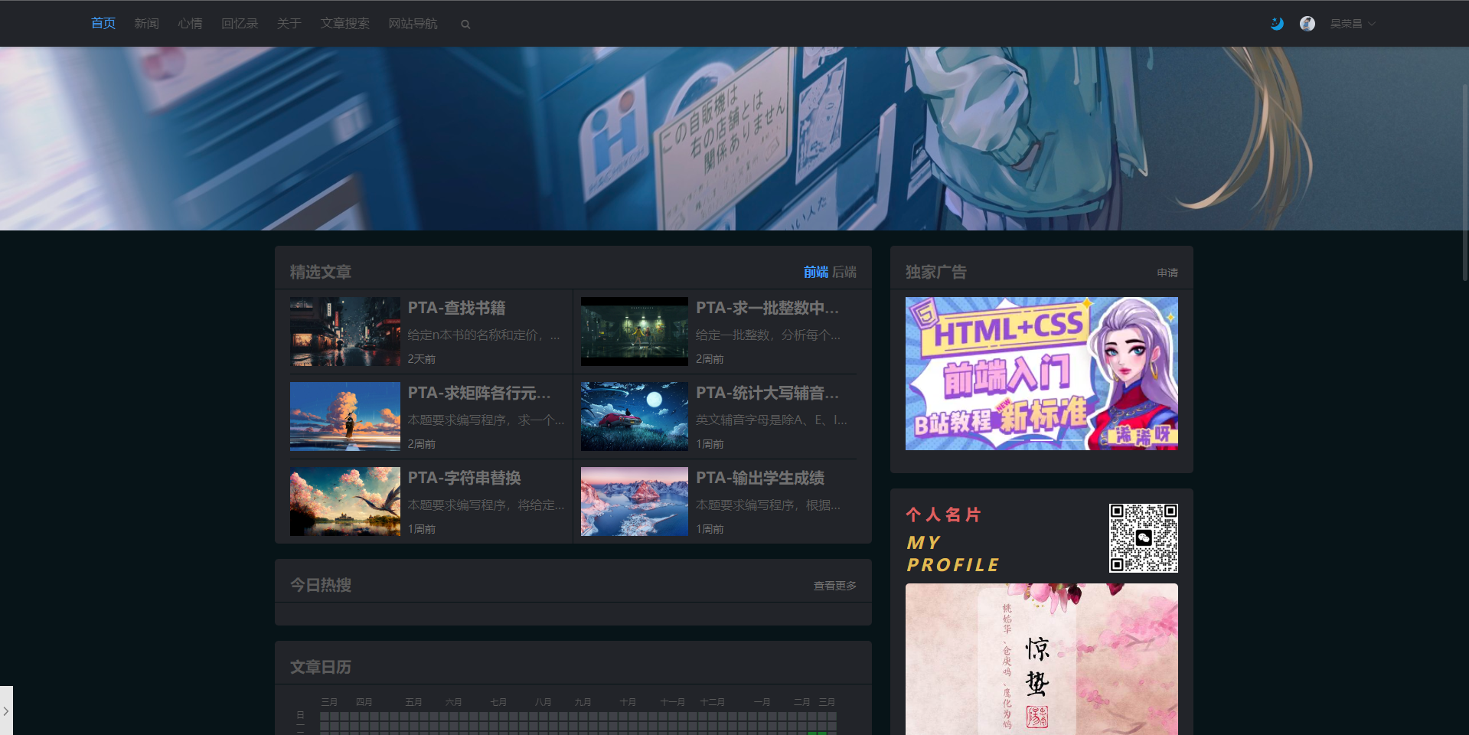This screenshot has height=735, width=1469.
Task: Click the 精选文章 heading
Action: coord(321,272)
